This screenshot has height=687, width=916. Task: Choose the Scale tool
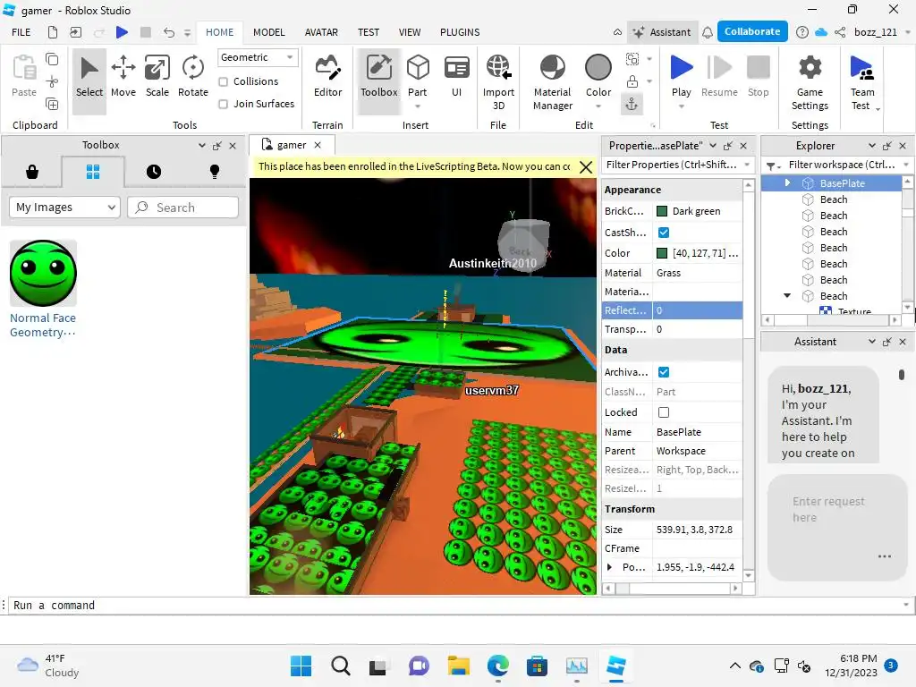click(x=157, y=77)
